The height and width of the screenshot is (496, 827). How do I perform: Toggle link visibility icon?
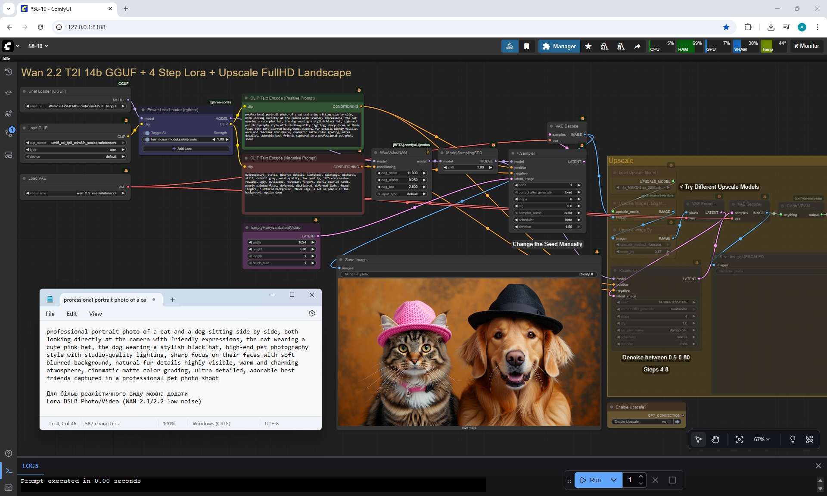(x=809, y=440)
